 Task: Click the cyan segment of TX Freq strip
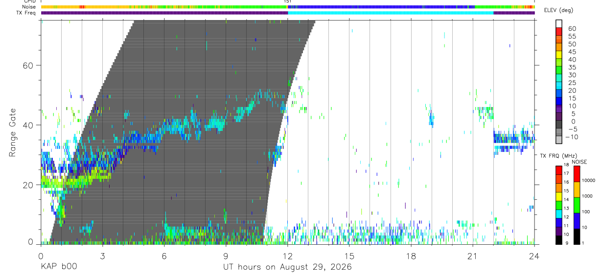pyautogui.click(x=391, y=13)
